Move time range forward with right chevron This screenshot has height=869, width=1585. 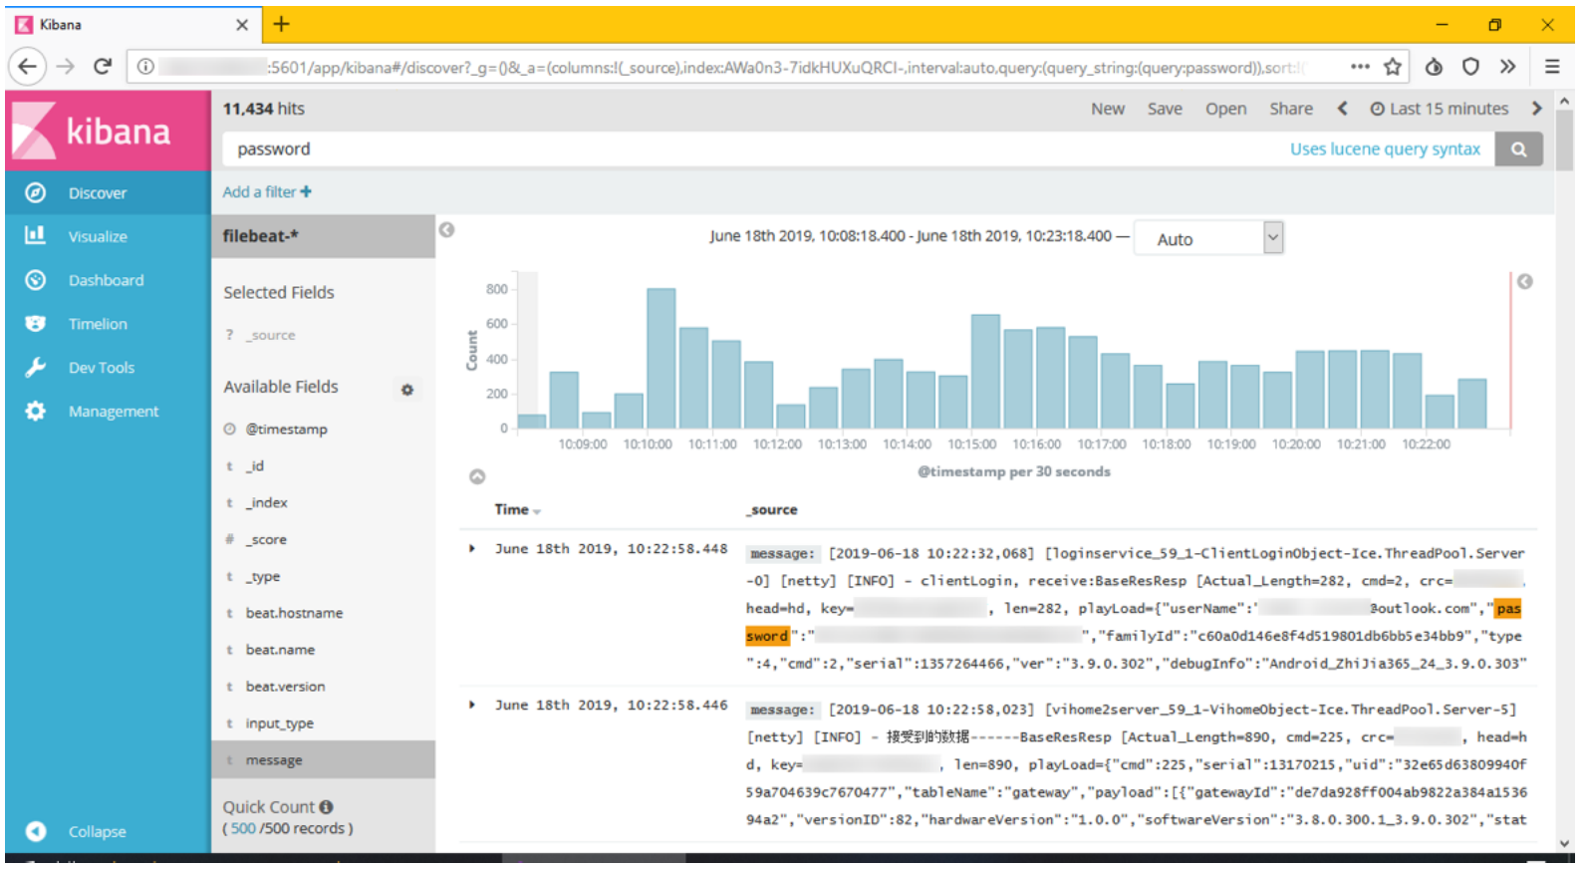[x=1536, y=109]
